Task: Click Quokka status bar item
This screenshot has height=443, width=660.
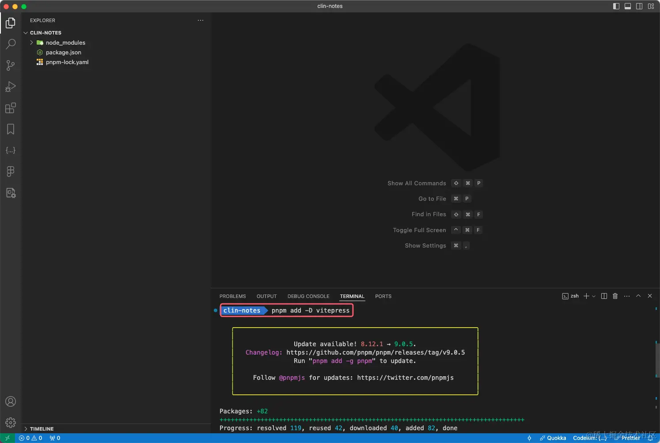Action: click(553, 438)
